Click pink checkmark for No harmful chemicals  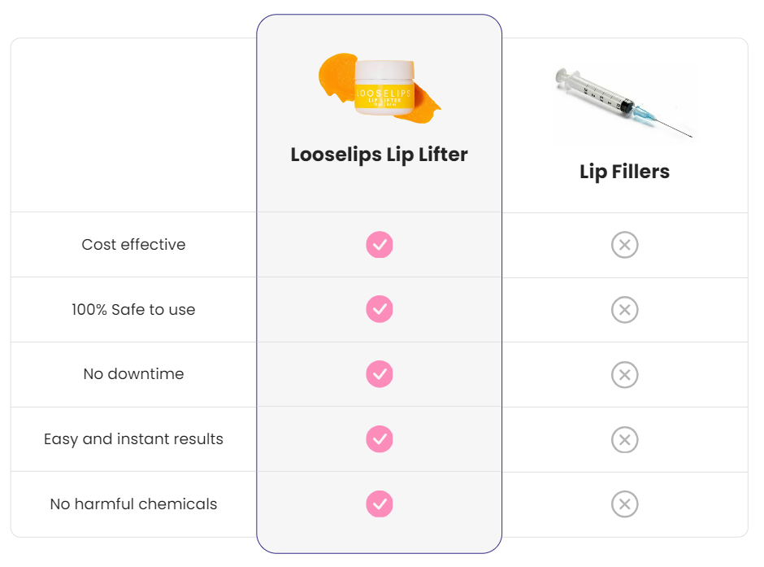[379, 504]
